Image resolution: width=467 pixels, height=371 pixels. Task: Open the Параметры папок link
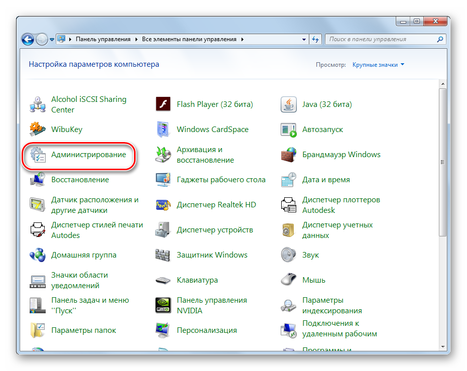[x=83, y=330]
